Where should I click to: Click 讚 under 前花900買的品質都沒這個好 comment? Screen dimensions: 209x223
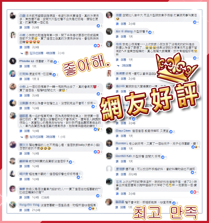click(21, 166)
